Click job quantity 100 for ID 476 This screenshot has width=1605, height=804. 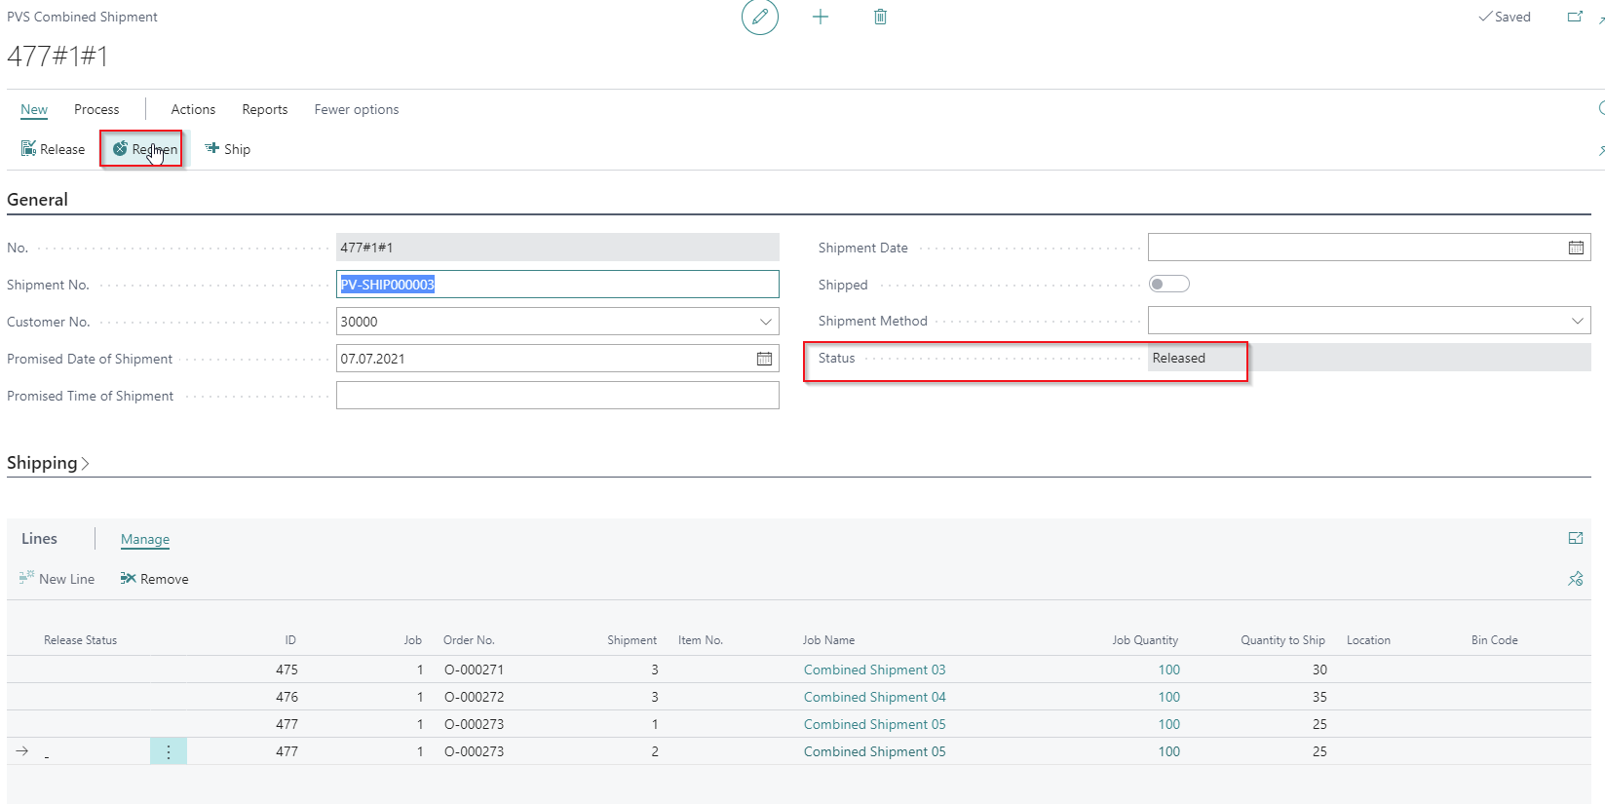pos(1168,697)
